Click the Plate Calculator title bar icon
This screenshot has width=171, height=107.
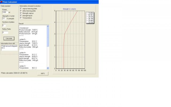coord(1,2)
